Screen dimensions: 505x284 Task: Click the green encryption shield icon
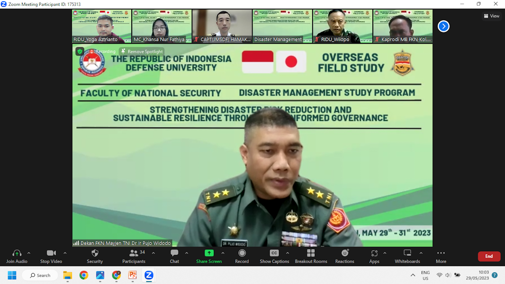point(80,51)
